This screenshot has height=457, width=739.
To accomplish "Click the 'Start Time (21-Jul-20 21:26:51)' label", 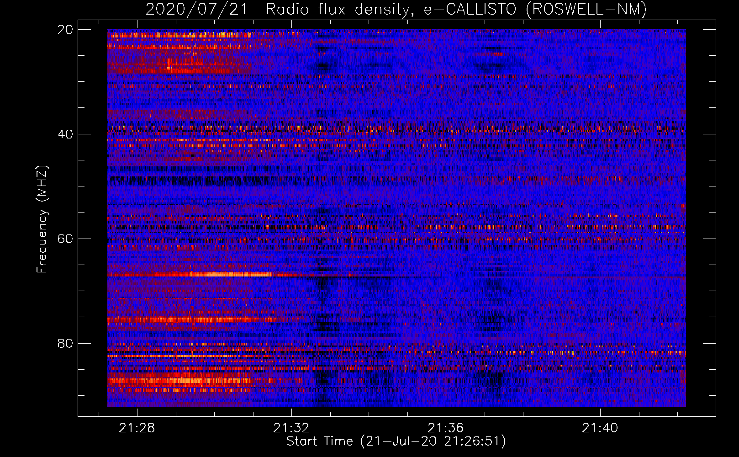I will pyautogui.click(x=396, y=441).
